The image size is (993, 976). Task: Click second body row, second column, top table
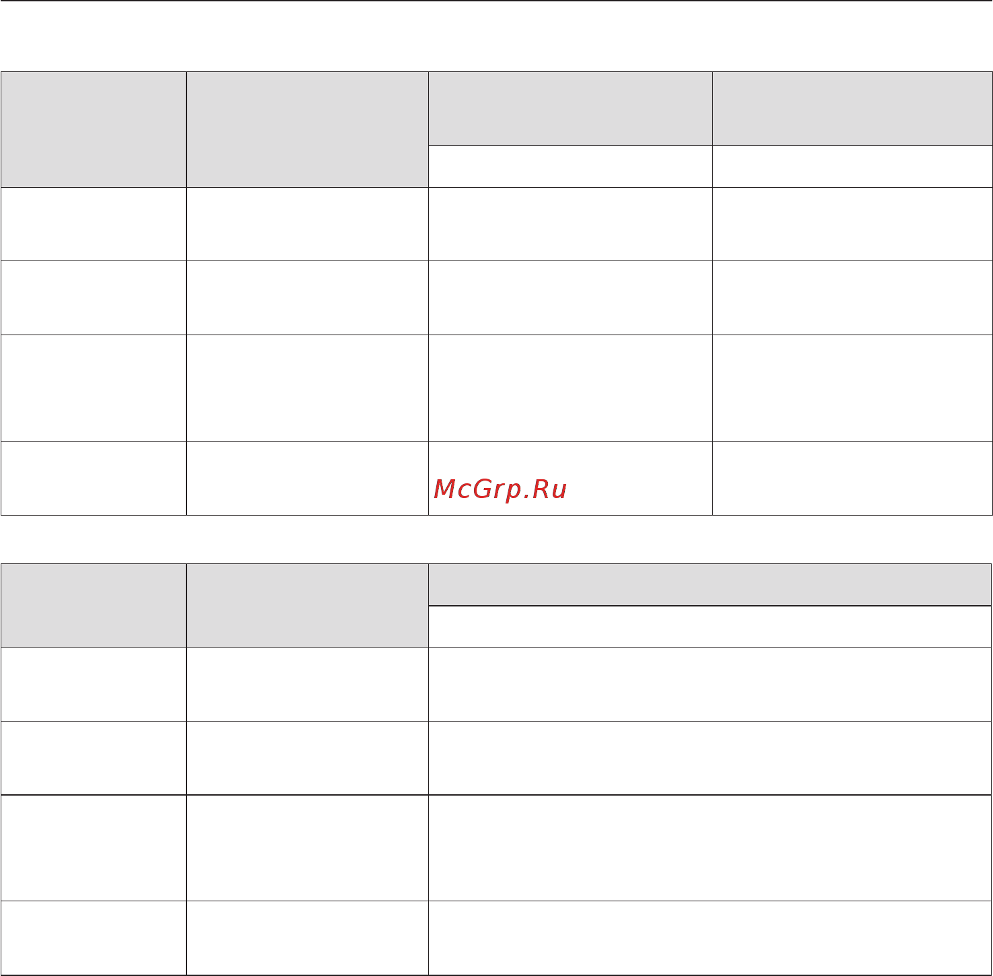tap(307, 298)
